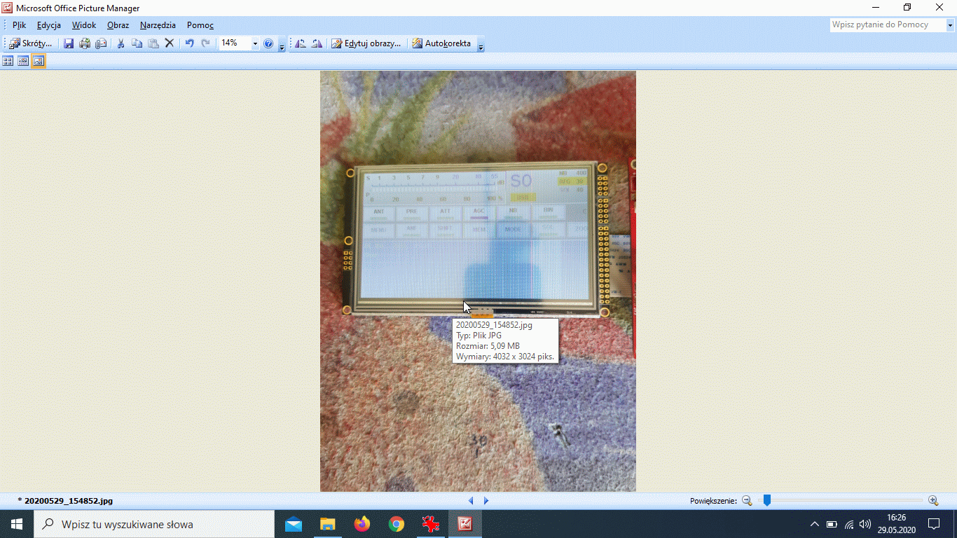Click the Delete X icon in toolbar
This screenshot has width=957, height=538.
tap(169, 43)
